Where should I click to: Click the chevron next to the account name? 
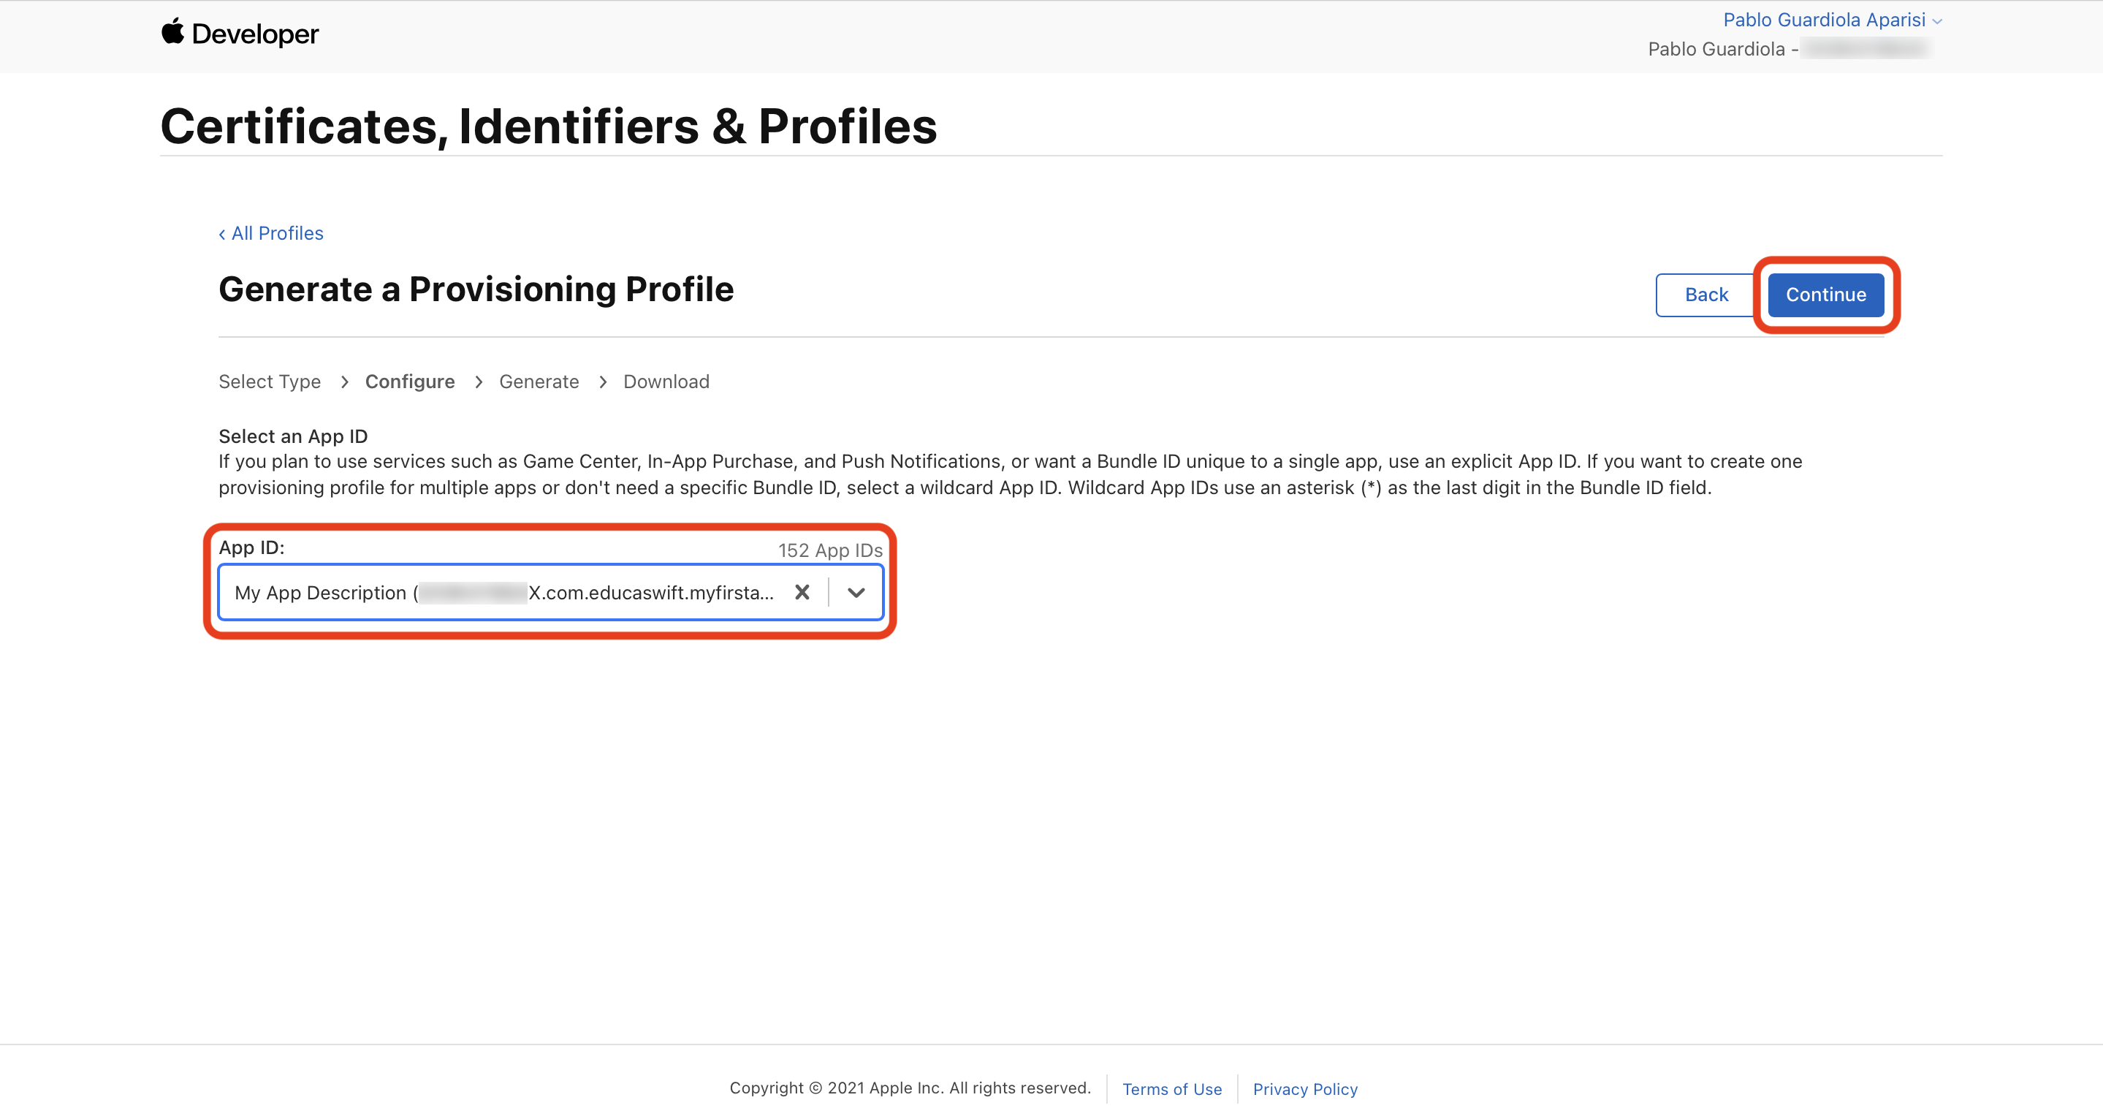pyautogui.click(x=1937, y=21)
